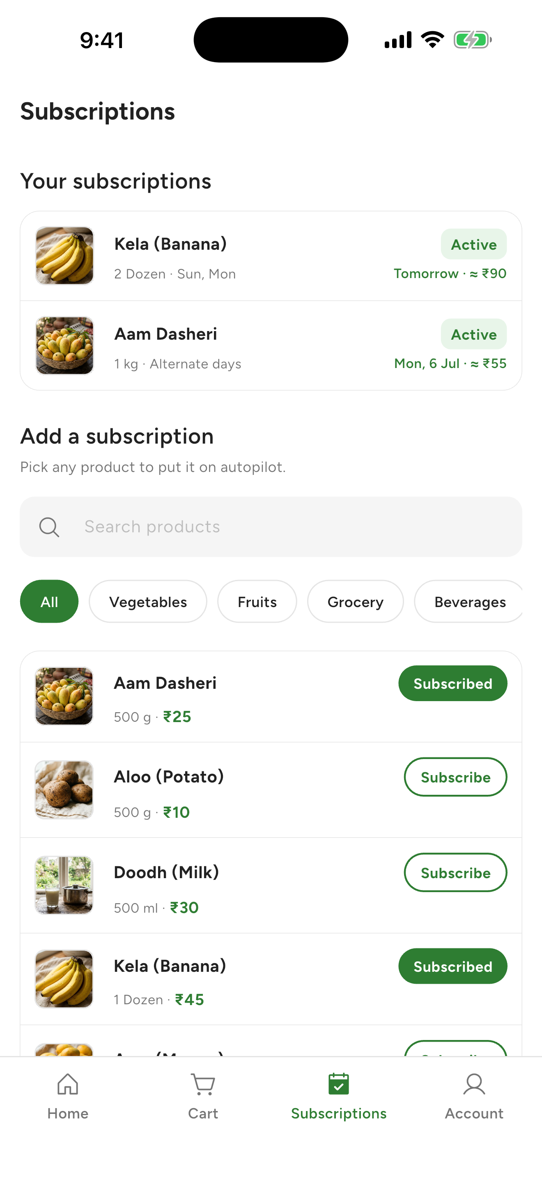Tap the search magnifier icon

coord(49,527)
